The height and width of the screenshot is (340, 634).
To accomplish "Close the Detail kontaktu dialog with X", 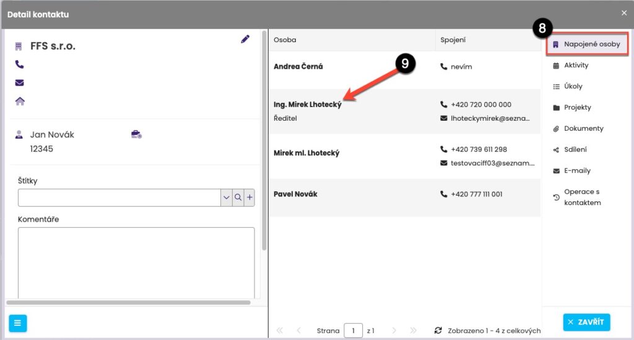I will click(x=624, y=13).
